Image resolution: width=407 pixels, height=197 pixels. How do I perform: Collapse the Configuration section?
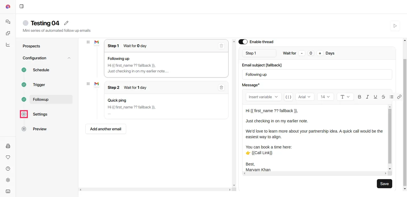click(x=69, y=58)
